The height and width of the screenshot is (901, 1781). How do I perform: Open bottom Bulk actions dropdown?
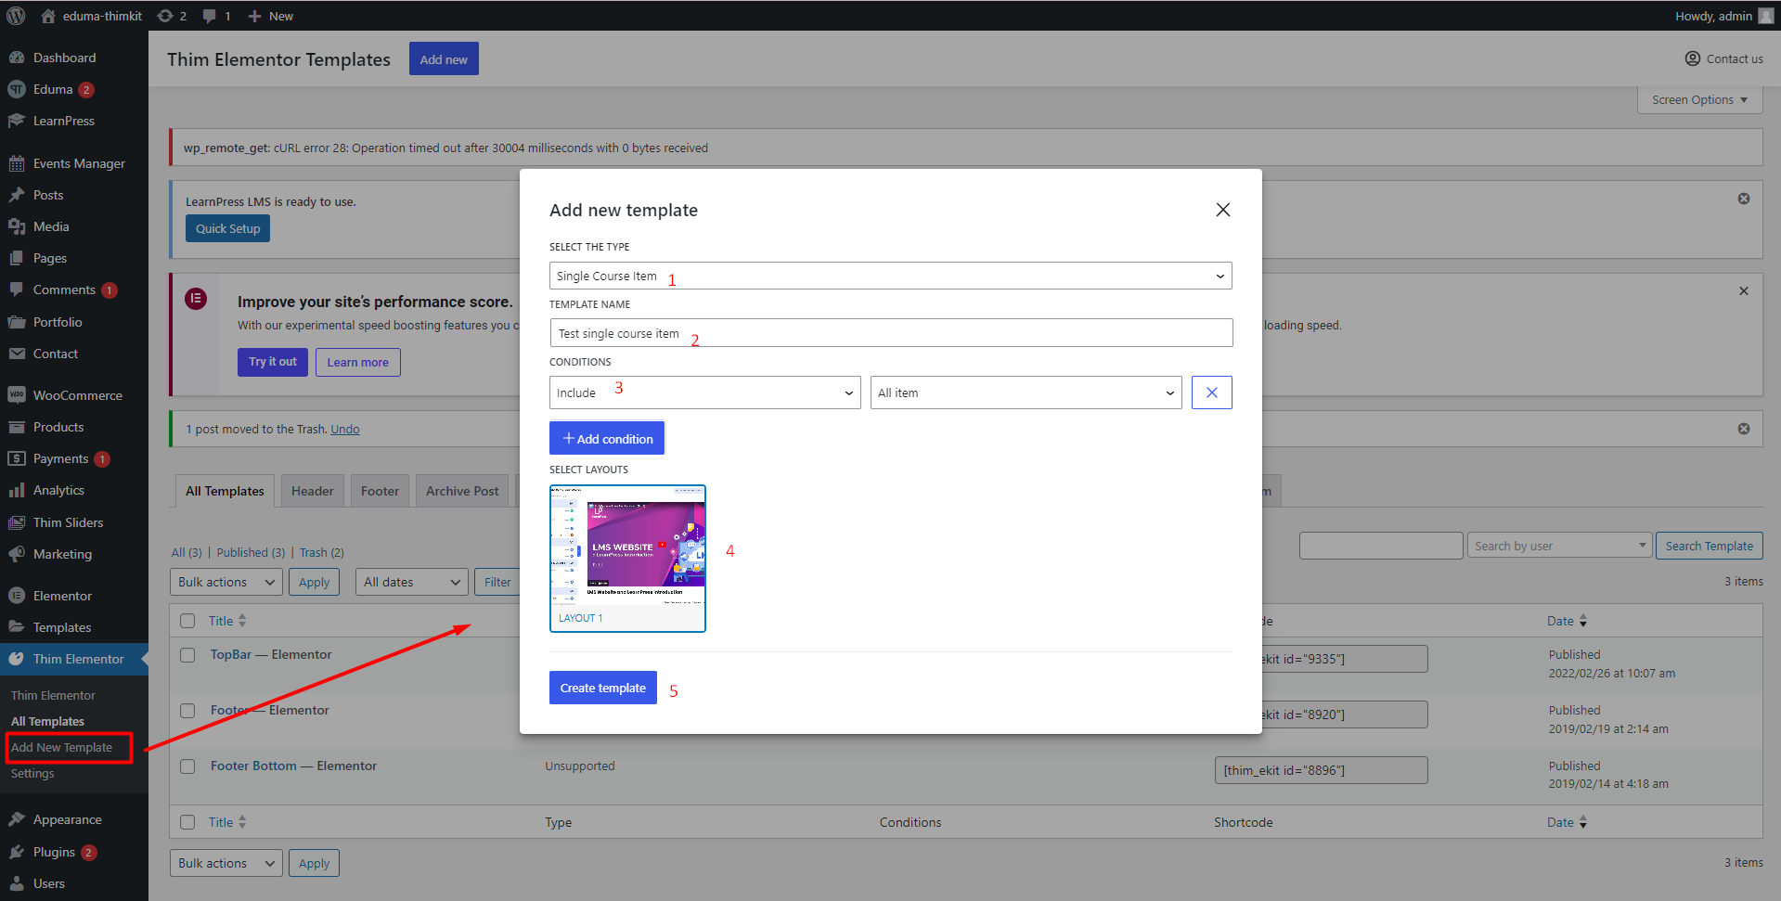226,863
